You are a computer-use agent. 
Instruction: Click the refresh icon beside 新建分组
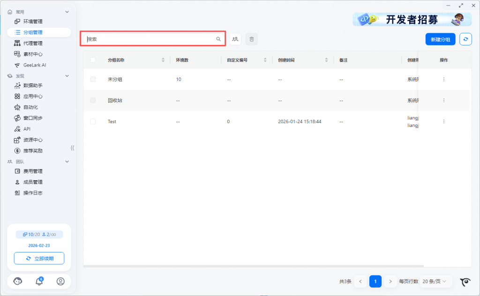click(x=465, y=39)
